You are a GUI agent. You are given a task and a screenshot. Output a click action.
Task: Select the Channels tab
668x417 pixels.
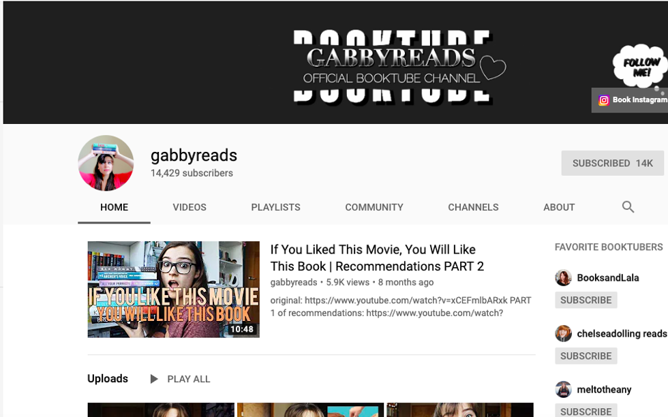pyautogui.click(x=473, y=207)
